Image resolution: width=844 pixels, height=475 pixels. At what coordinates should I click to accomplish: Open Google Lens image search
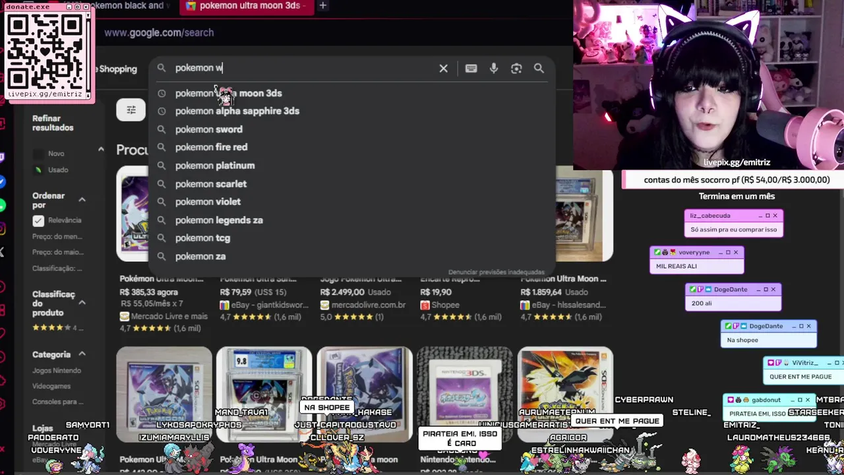click(516, 68)
